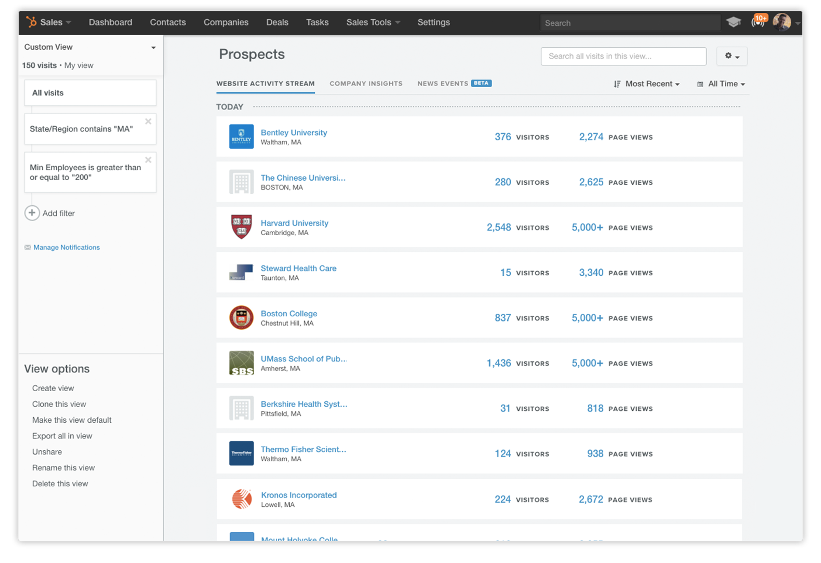Click Kronos Incorporated's 2,672 page views
Screen dimensions: 821x563
[x=591, y=499]
